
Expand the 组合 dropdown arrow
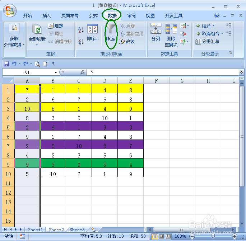click(213, 25)
